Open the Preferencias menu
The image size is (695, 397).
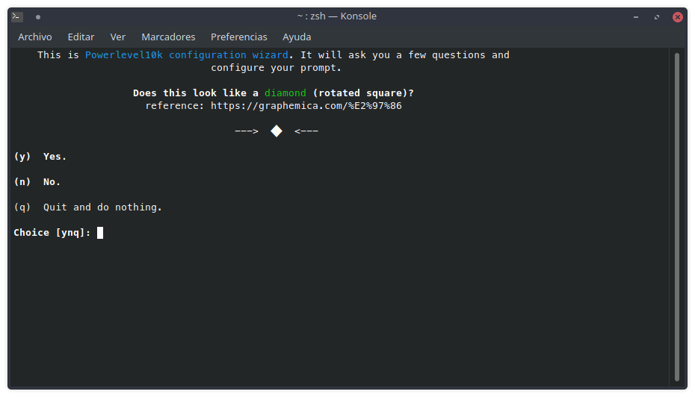239,37
